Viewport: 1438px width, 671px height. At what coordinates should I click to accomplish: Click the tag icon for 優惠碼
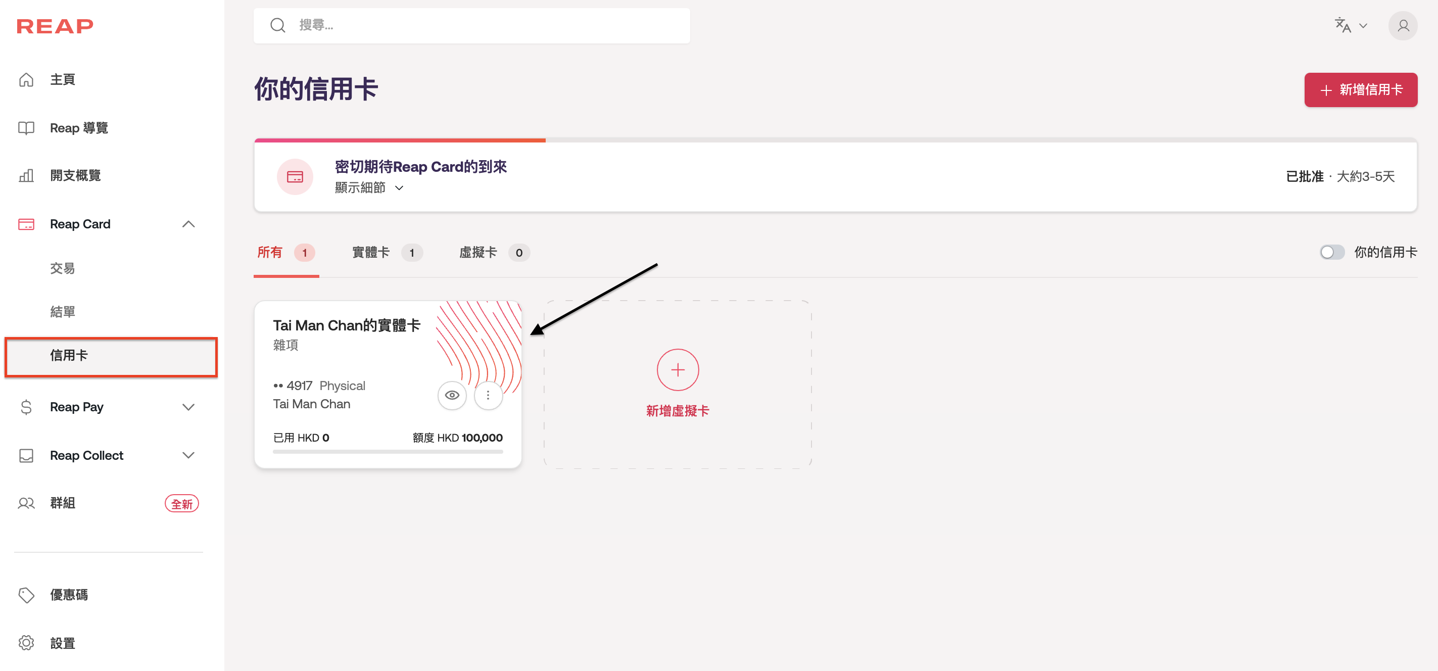pos(26,595)
